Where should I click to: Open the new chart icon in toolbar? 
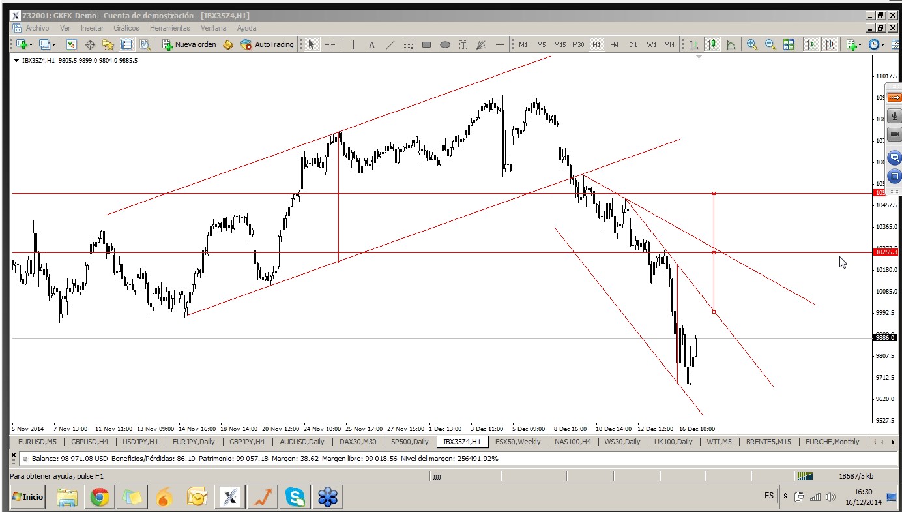(22, 44)
